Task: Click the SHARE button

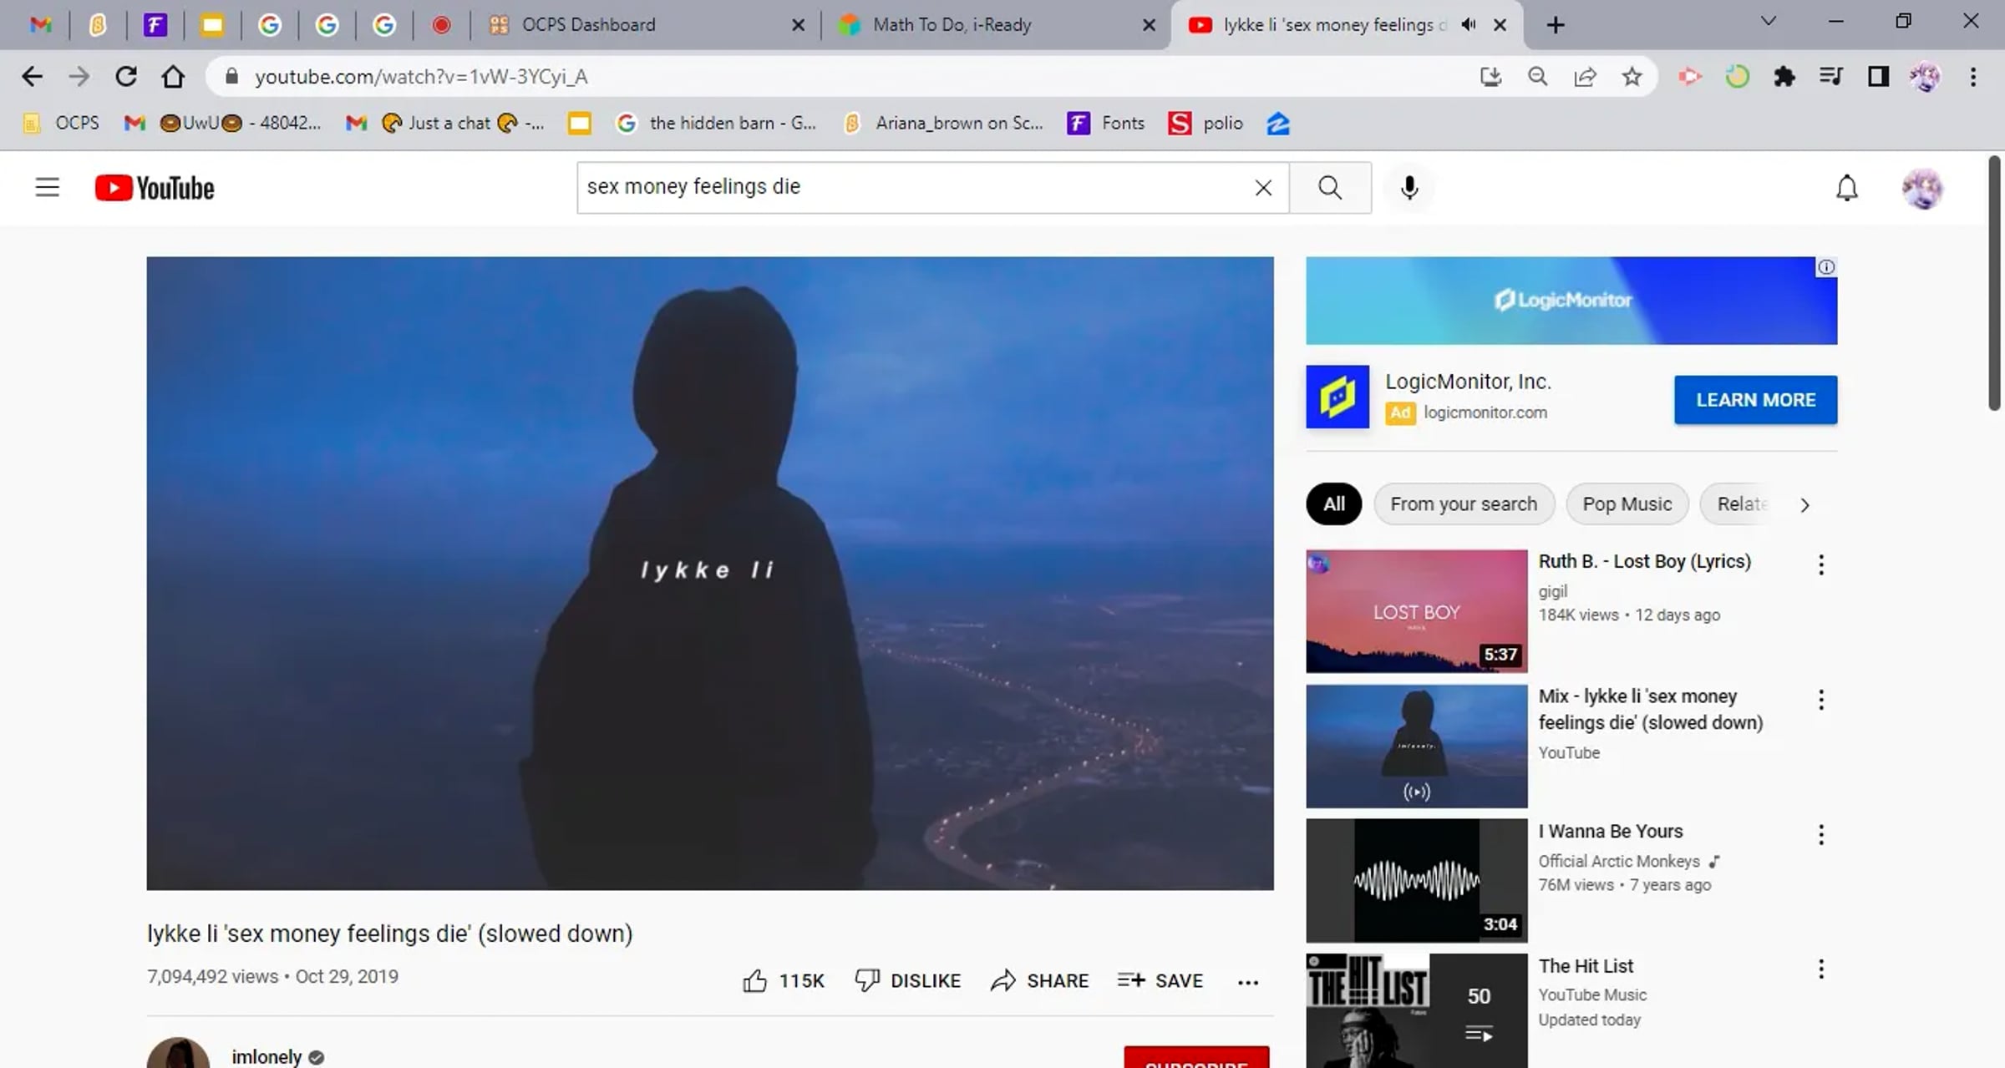Action: pyautogui.click(x=1040, y=980)
